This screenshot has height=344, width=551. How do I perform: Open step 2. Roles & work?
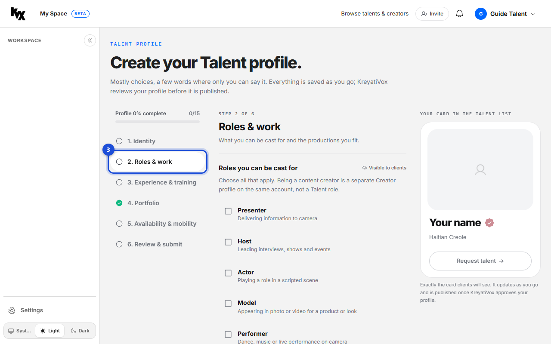[x=158, y=162]
